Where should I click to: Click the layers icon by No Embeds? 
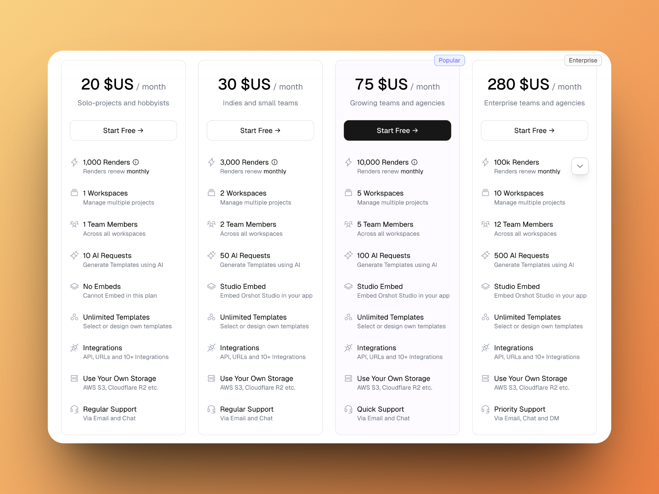[74, 286]
